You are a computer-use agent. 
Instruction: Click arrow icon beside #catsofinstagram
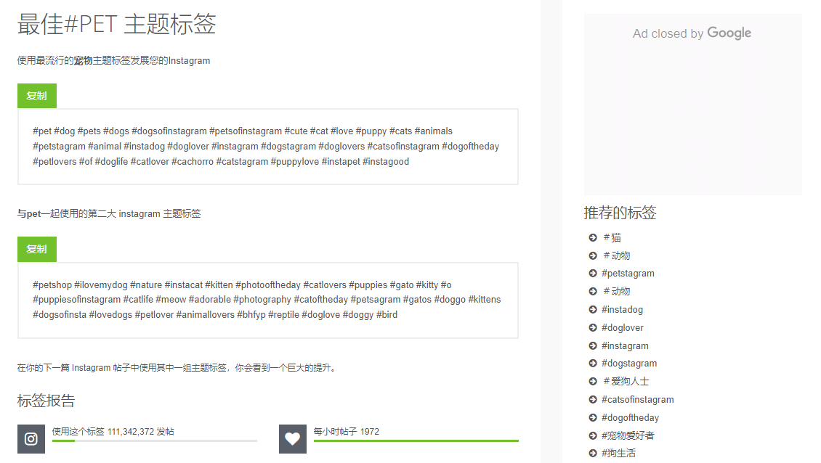593,400
